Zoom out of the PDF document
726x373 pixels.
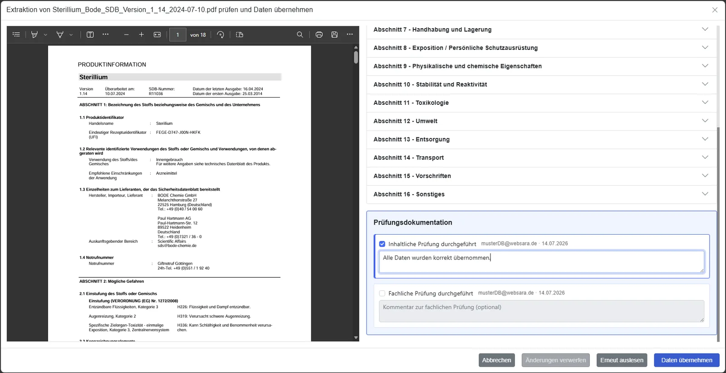126,34
